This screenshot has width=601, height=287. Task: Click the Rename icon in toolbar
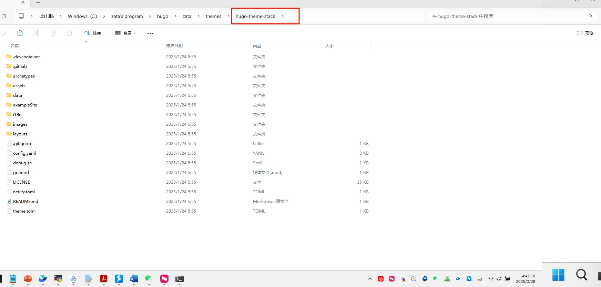click(37, 33)
